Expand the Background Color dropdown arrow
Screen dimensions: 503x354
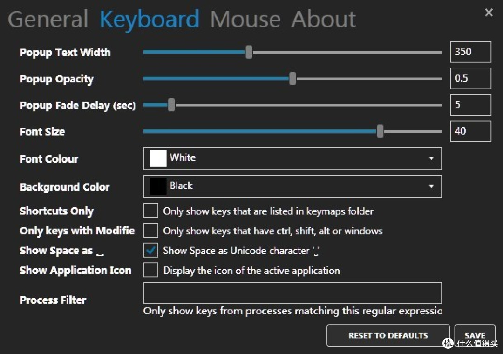coord(431,186)
